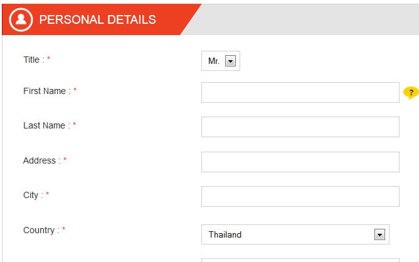Click the red asterisk beside First Name
The width and height of the screenshot is (419, 262).
click(x=75, y=90)
